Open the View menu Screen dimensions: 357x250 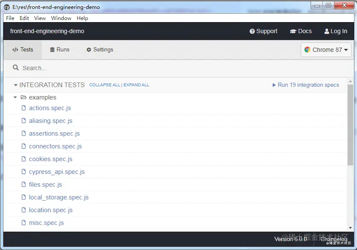40,18
